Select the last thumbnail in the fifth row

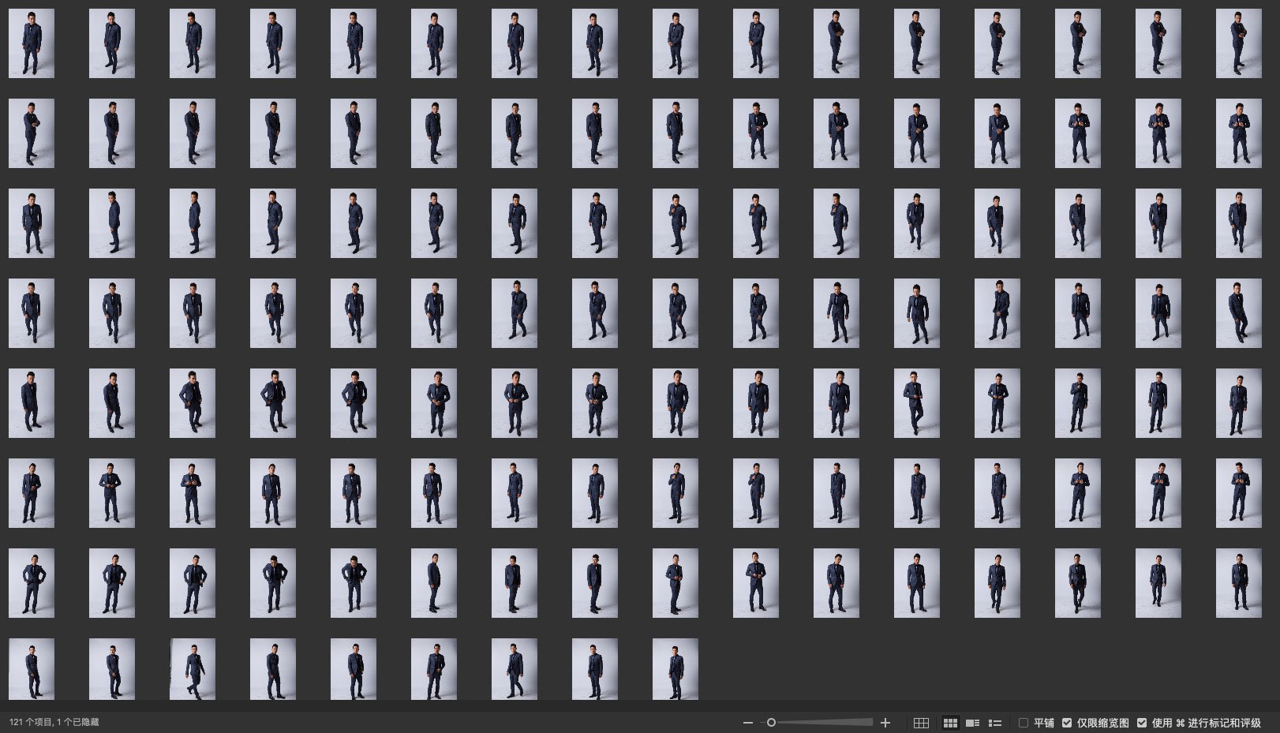coord(1238,403)
